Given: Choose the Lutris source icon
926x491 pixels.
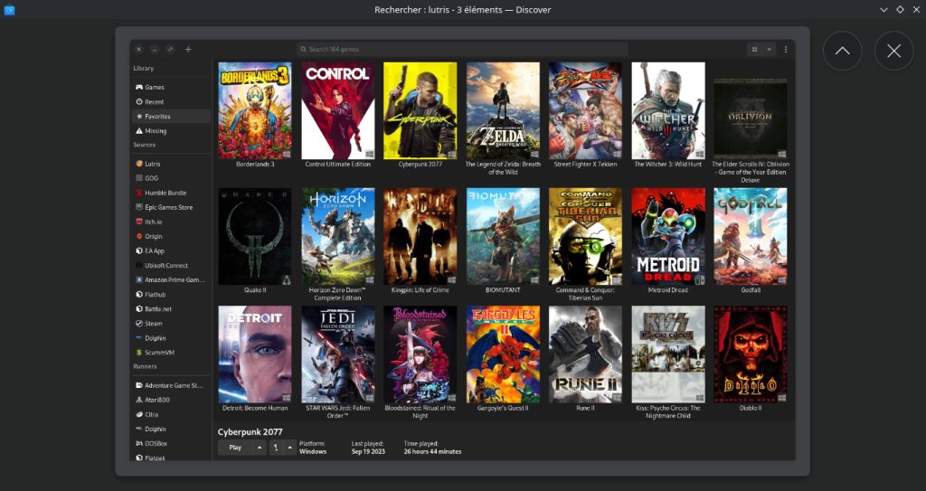Looking at the screenshot, I should pyautogui.click(x=139, y=164).
